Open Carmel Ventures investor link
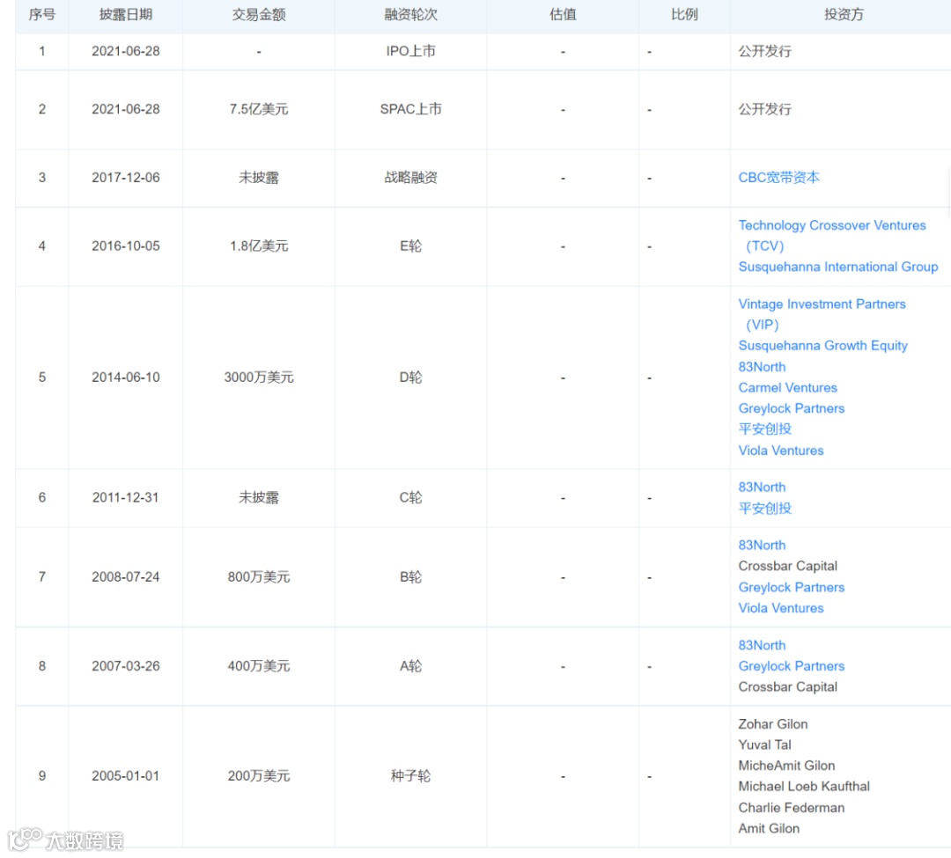951x858 pixels. (x=787, y=388)
